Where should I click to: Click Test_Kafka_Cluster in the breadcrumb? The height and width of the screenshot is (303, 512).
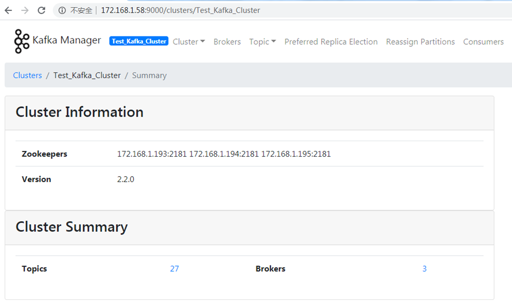(87, 75)
